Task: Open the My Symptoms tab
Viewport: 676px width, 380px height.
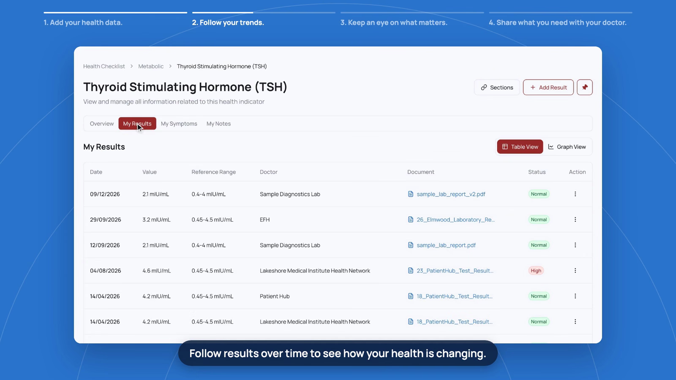Action: pyautogui.click(x=179, y=124)
